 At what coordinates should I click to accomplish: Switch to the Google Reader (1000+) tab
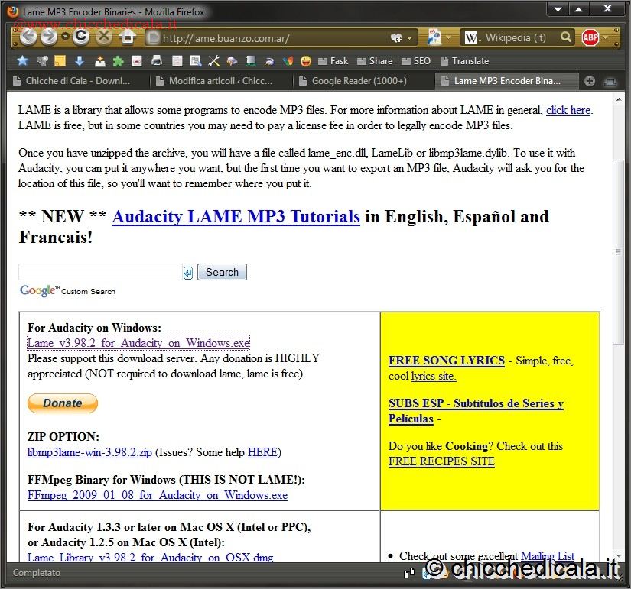pyautogui.click(x=359, y=81)
